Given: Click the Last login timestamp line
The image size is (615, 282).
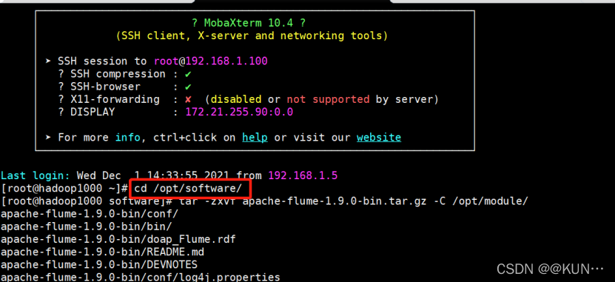Looking at the screenshot, I should [169, 175].
